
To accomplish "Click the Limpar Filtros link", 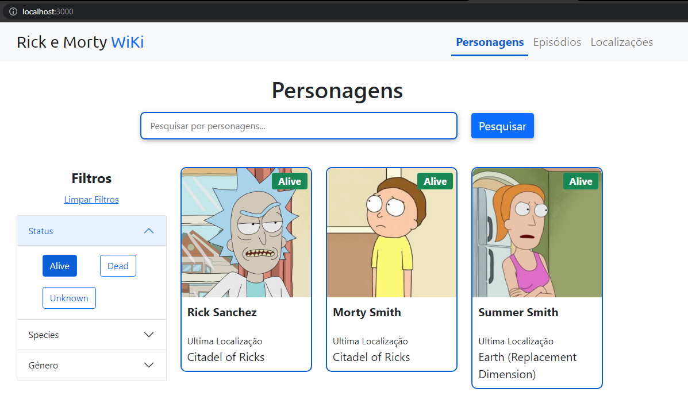I will pos(91,199).
